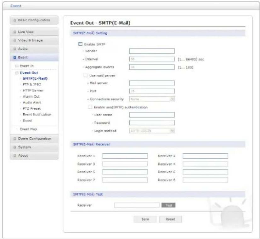This screenshot has width=260, height=239.
Task: Click the Receiver 7 email field
Action: click(125, 180)
